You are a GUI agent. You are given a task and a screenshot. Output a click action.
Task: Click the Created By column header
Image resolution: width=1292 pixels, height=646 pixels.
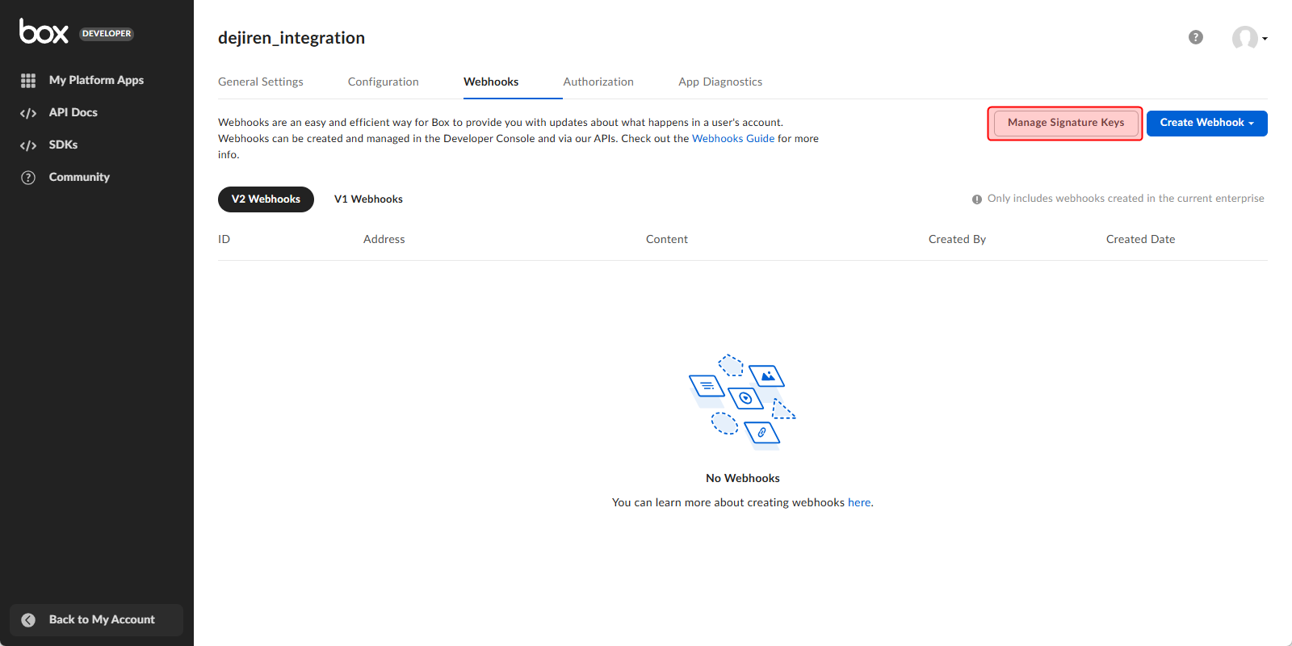(x=957, y=239)
